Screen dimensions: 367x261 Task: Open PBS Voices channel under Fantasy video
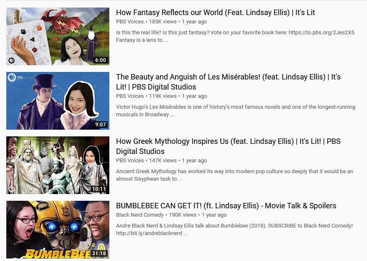130,22
